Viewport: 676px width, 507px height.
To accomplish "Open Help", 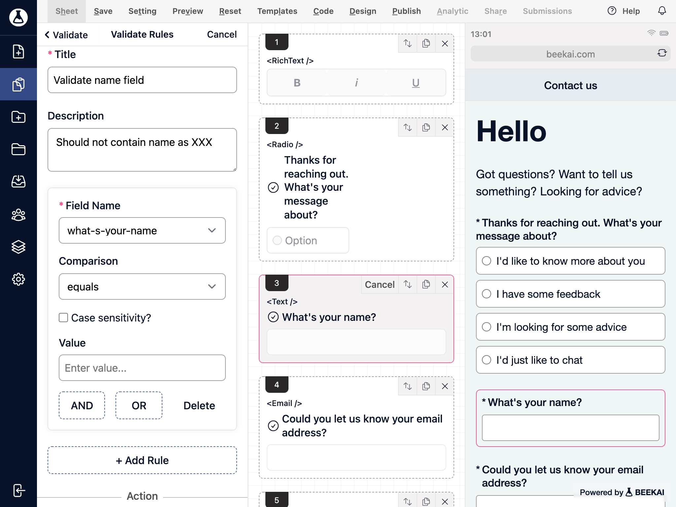I will click(624, 11).
